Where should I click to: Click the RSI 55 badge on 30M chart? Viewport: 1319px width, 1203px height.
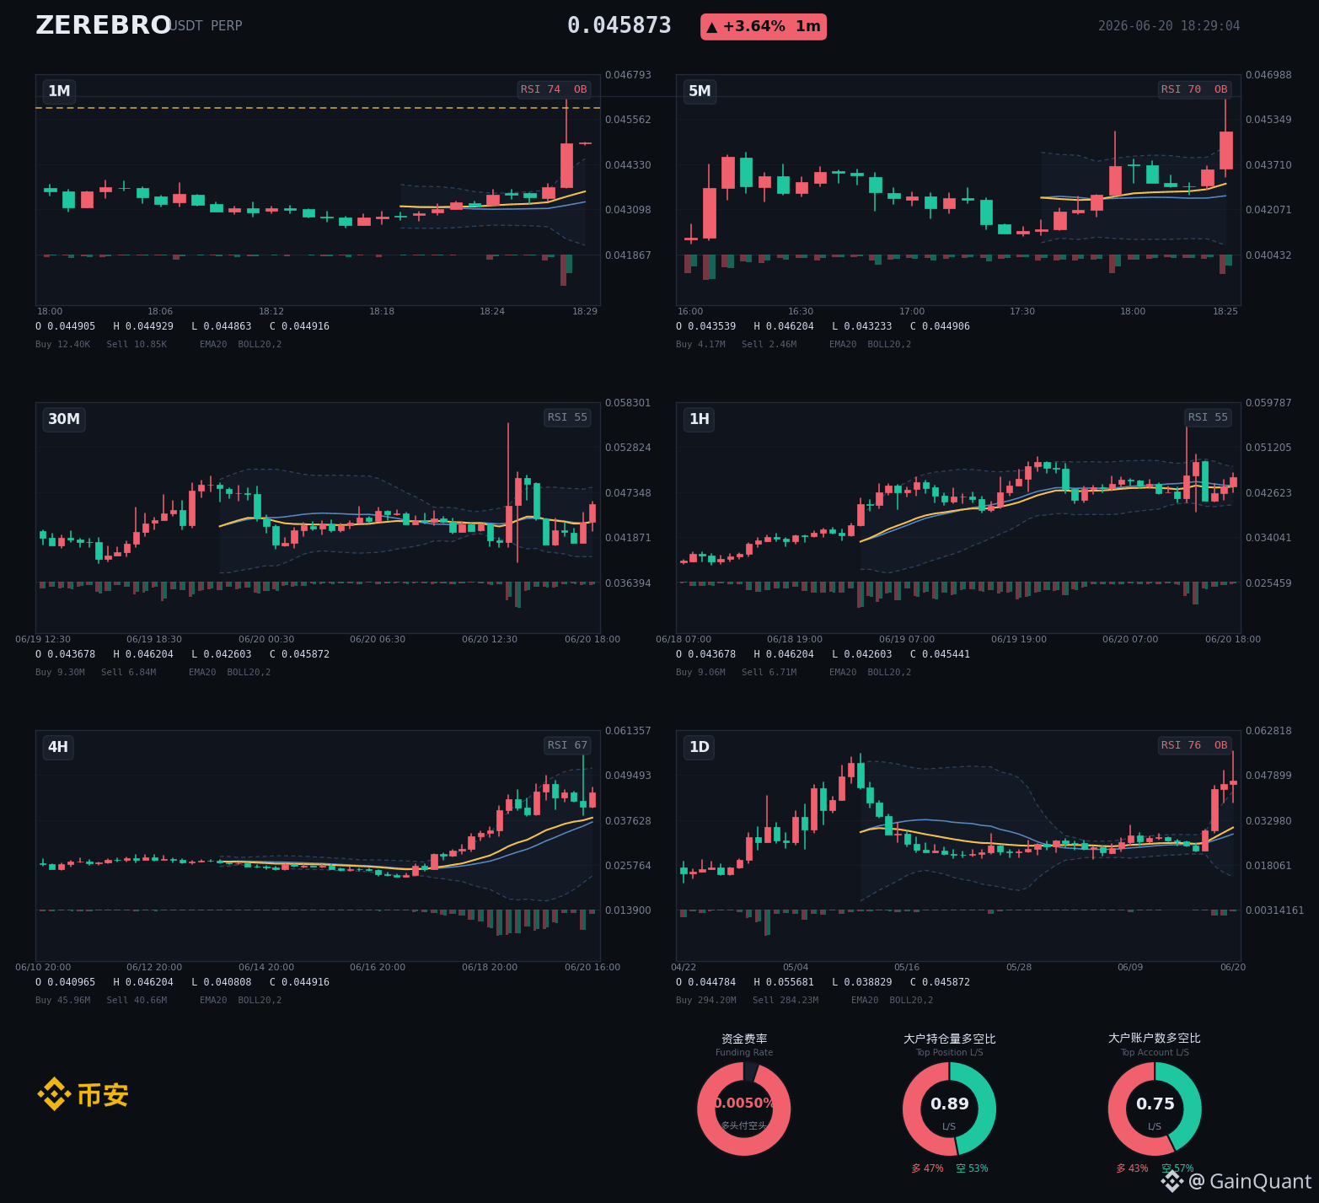coord(567,417)
